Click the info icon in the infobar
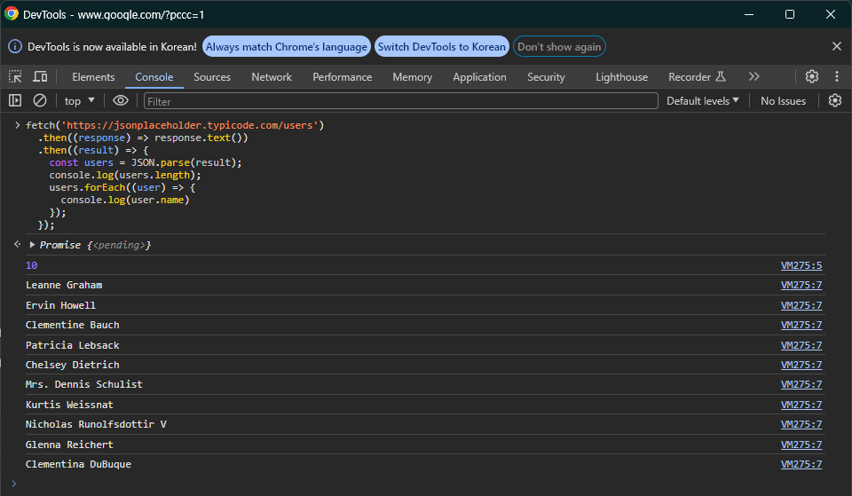 15,47
